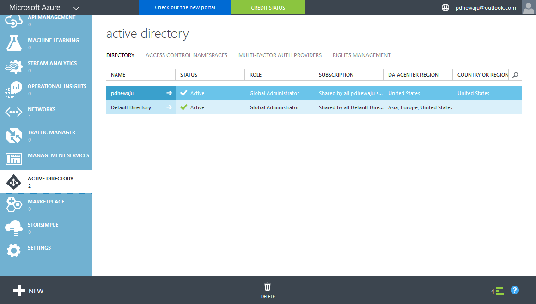536x304 pixels.
Task: Open the Management Services panel icon
Action: pyautogui.click(x=14, y=159)
